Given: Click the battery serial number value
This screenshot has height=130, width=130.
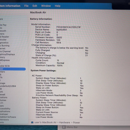Looking at the screenshot, I should coord(68,27).
